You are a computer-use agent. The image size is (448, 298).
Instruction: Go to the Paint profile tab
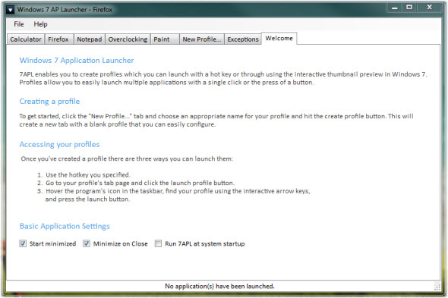[165, 39]
